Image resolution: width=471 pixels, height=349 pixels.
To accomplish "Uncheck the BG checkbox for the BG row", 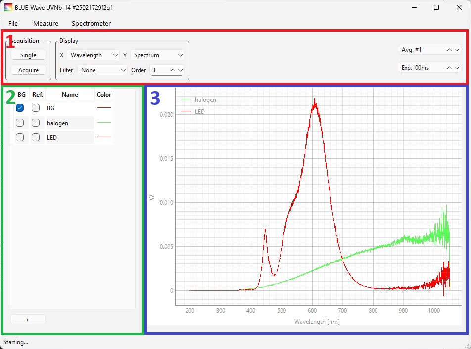I will (x=20, y=108).
